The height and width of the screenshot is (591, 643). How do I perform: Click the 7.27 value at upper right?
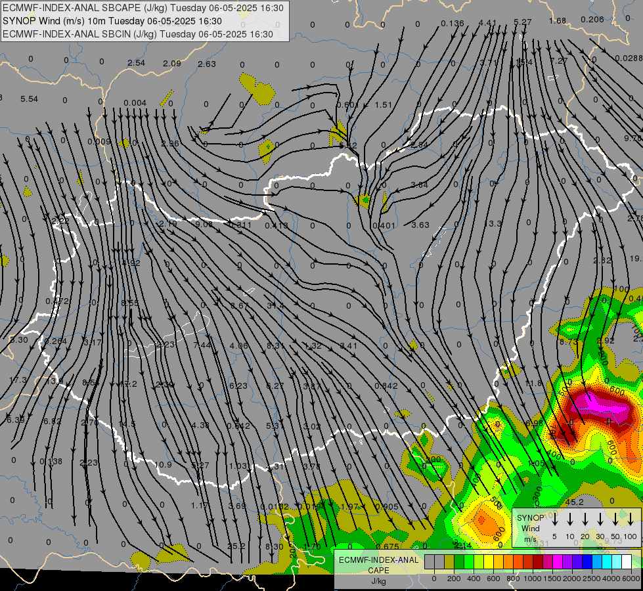(x=558, y=60)
